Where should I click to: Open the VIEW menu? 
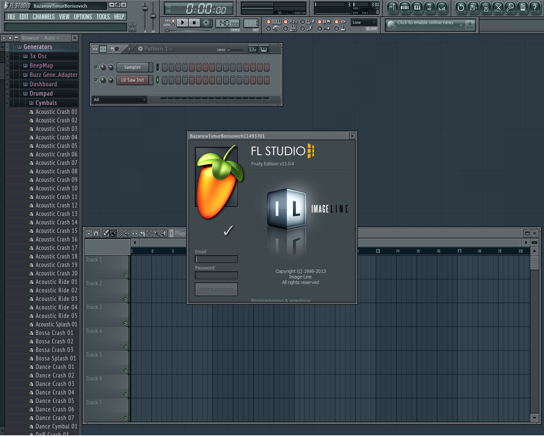64,17
